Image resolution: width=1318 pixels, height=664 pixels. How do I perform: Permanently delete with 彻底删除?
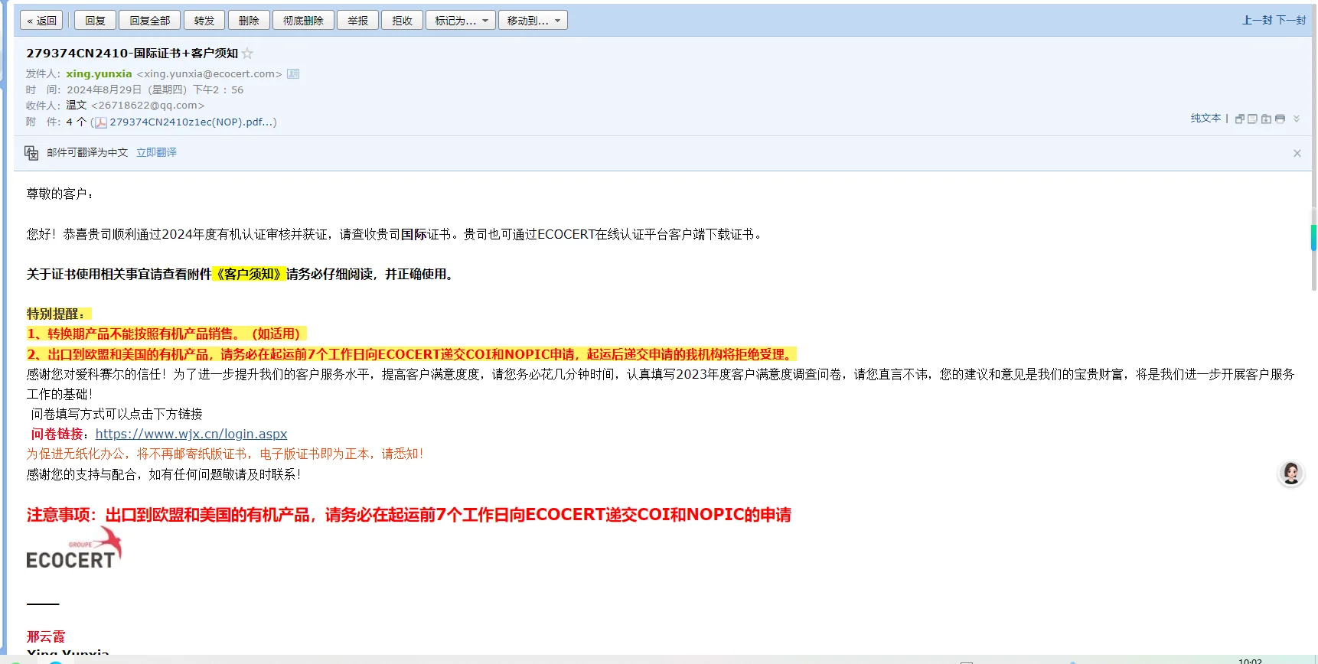coord(303,21)
